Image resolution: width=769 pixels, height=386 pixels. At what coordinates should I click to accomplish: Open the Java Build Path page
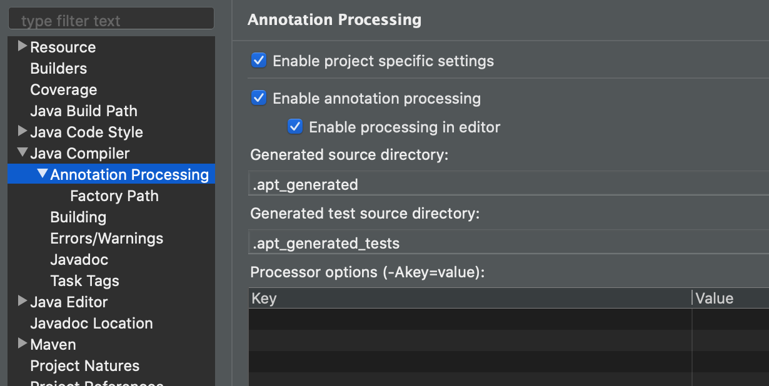[84, 111]
